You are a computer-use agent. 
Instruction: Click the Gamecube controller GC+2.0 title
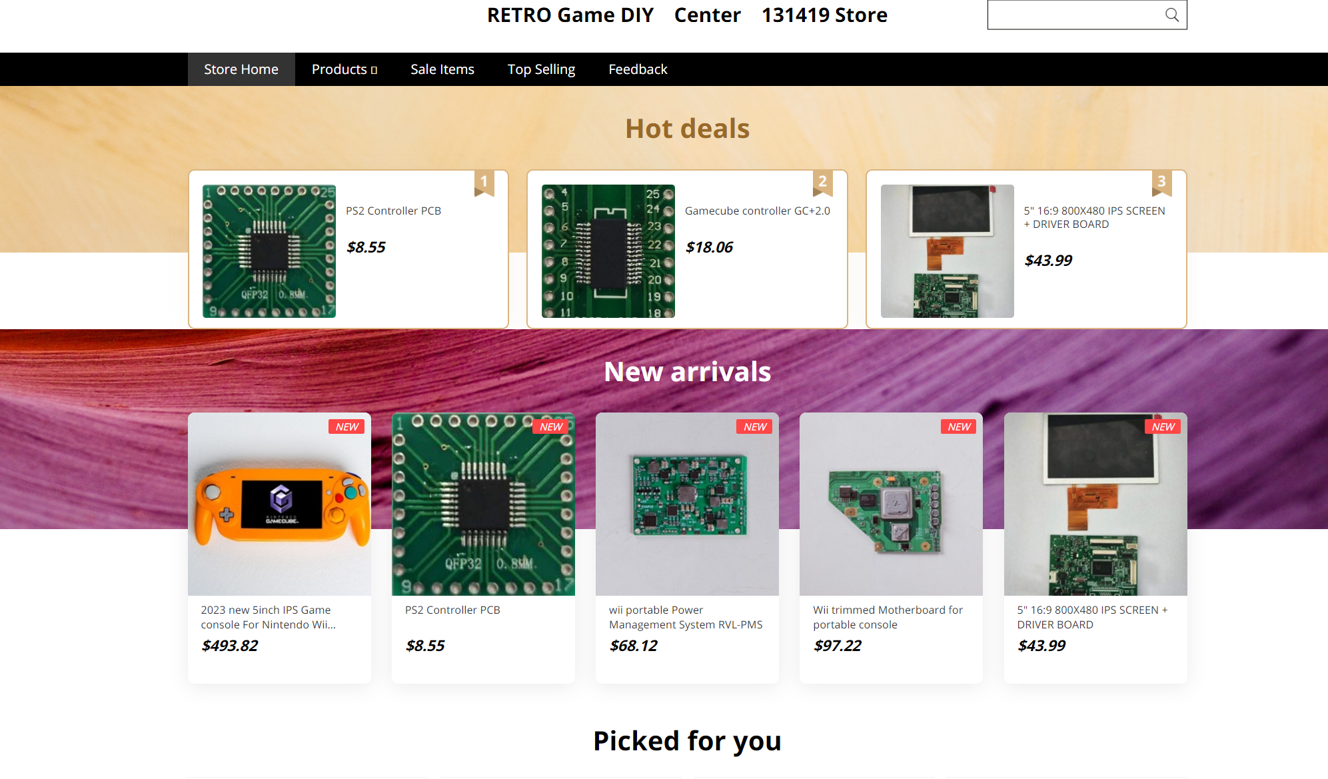point(758,211)
